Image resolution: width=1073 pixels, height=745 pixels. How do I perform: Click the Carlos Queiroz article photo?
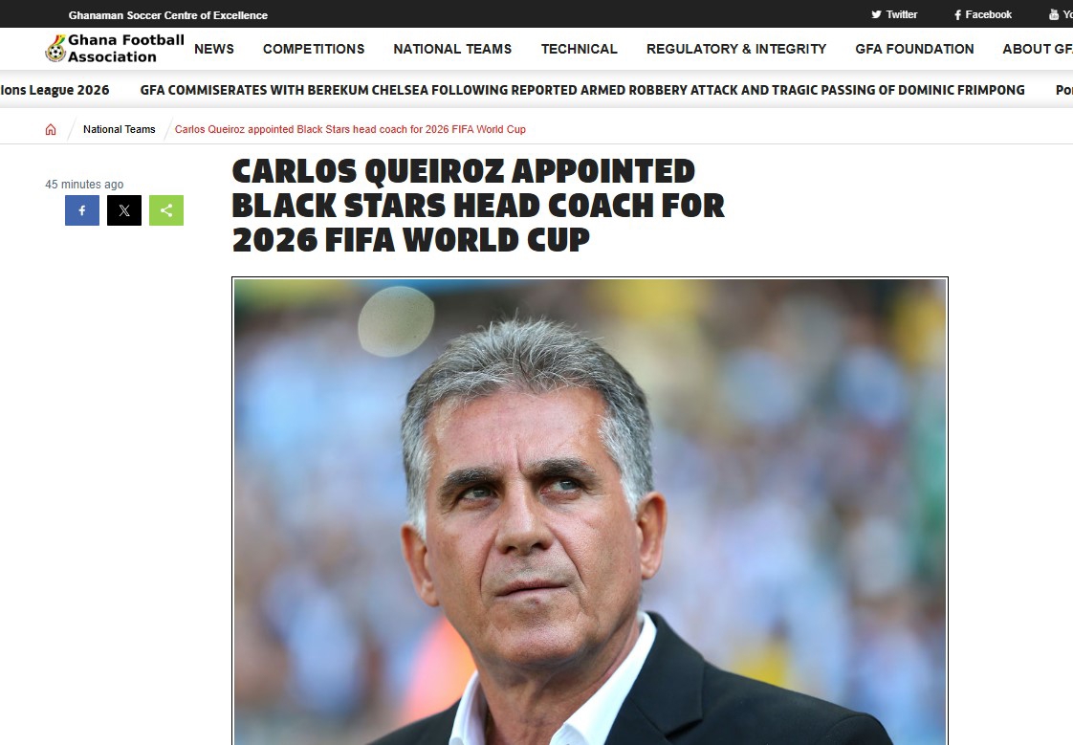click(590, 511)
